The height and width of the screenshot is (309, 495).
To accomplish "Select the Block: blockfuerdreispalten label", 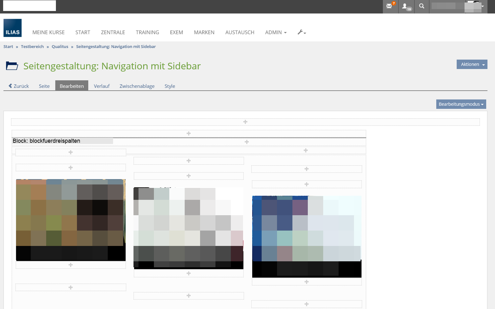I will click(x=46, y=141).
